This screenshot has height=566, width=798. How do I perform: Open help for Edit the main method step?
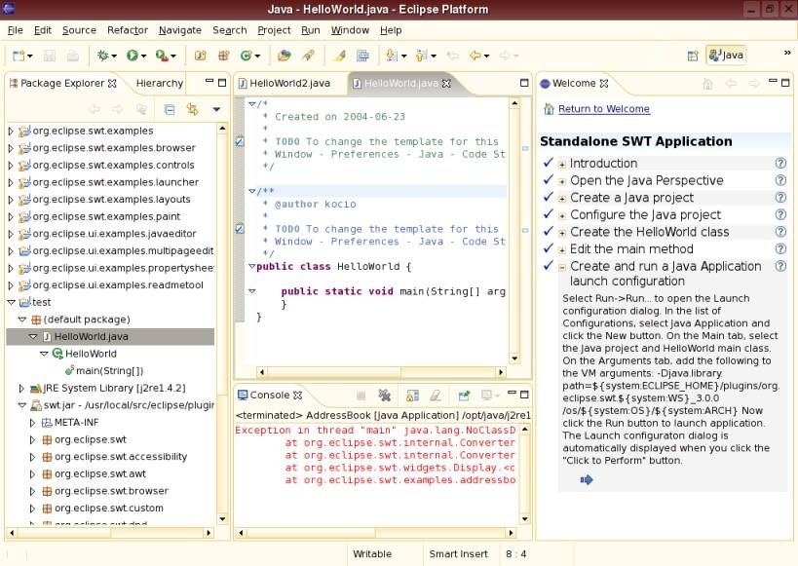[780, 248]
